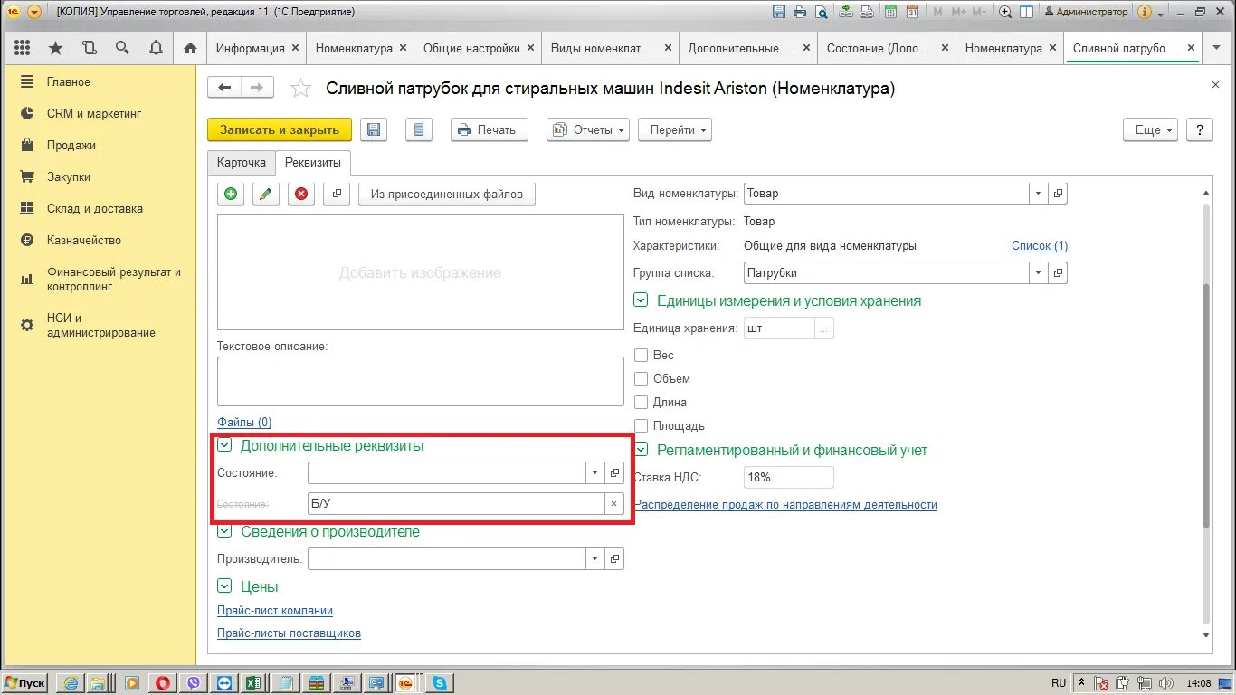Open Excel from the taskbar
Image resolution: width=1236 pixels, height=695 pixels.
pos(254,683)
